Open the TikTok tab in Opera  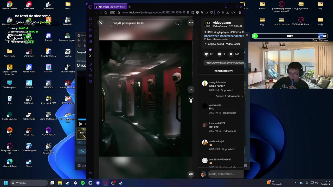tap(110, 7)
